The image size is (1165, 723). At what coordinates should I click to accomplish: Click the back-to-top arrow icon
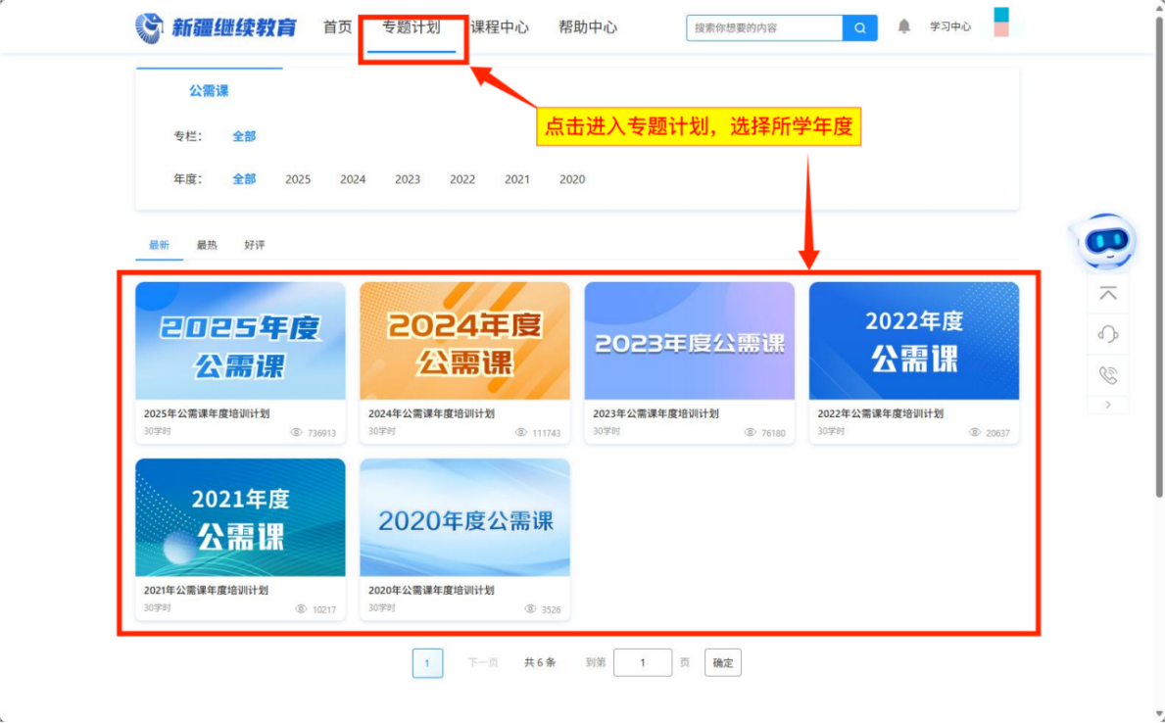pos(1107,292)
